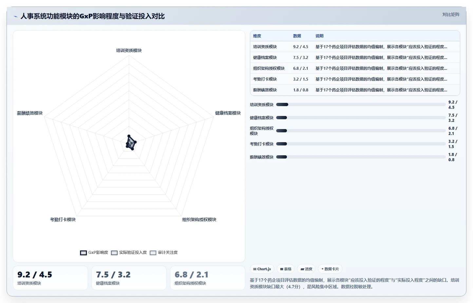Click table value 3.2 / 1.5
This screenshot has width=473, height=303.
click(x=301, y=79)
